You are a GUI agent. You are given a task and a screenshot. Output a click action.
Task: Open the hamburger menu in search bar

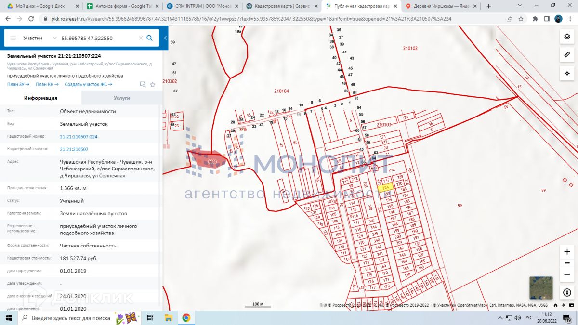(x=13, y=38)
